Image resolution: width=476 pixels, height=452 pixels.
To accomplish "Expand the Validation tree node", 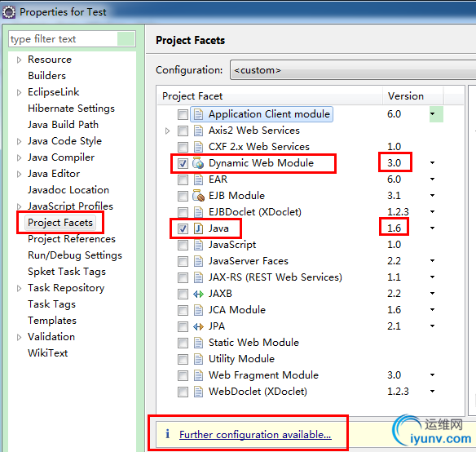I will 19,337.
